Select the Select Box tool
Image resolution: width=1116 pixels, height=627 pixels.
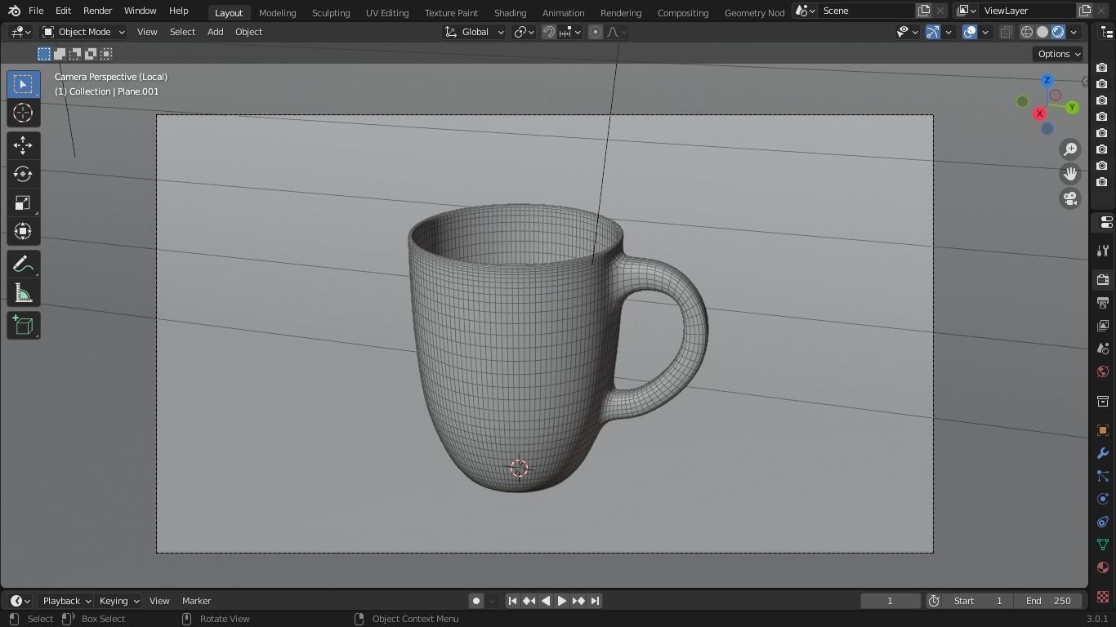pyautogui.click(x=23, y=84)
